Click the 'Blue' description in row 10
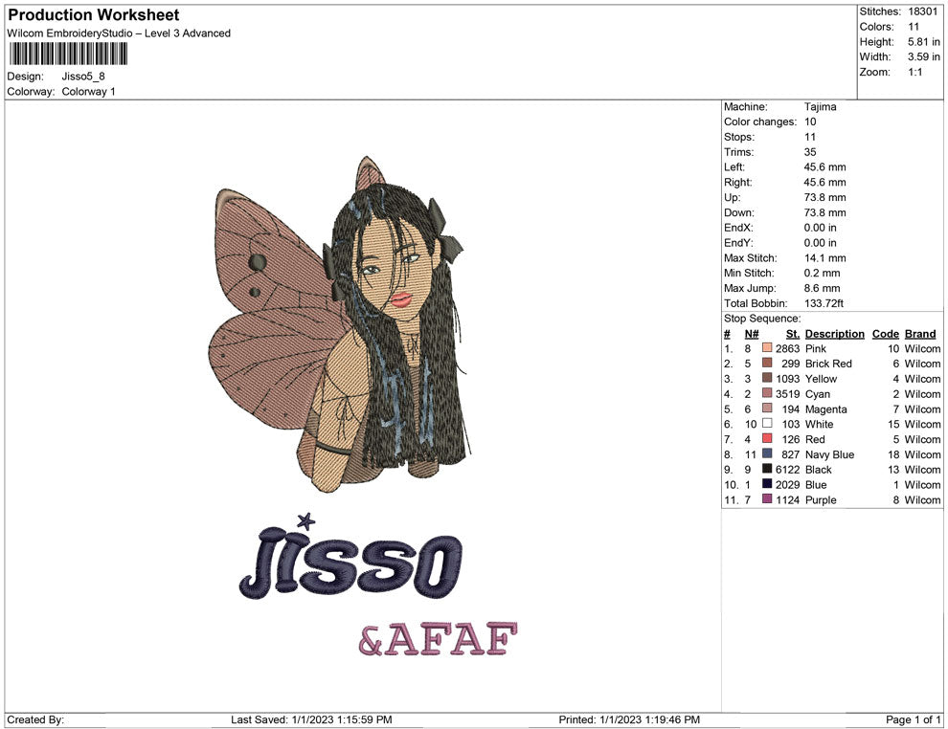948x729 pixels. 816,484
